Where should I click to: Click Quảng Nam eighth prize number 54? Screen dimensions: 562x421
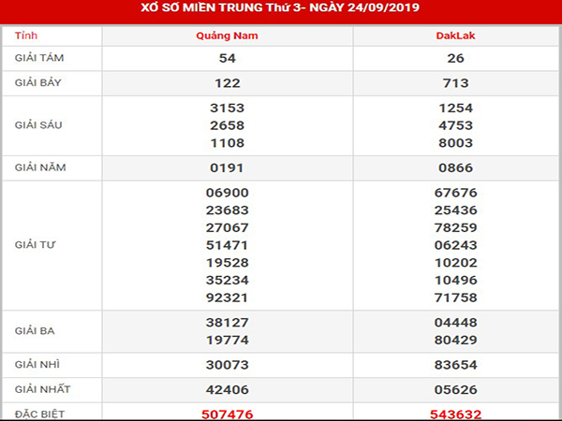click(x=228, y=59)
